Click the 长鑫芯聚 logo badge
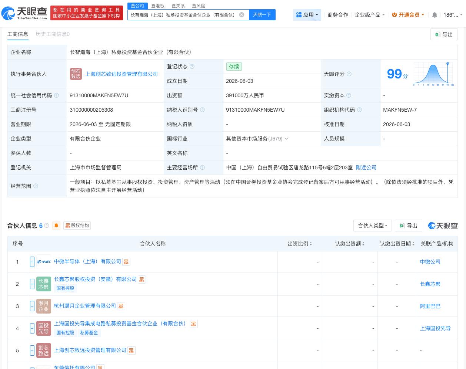The image size is (466, 369). (44, 284)
